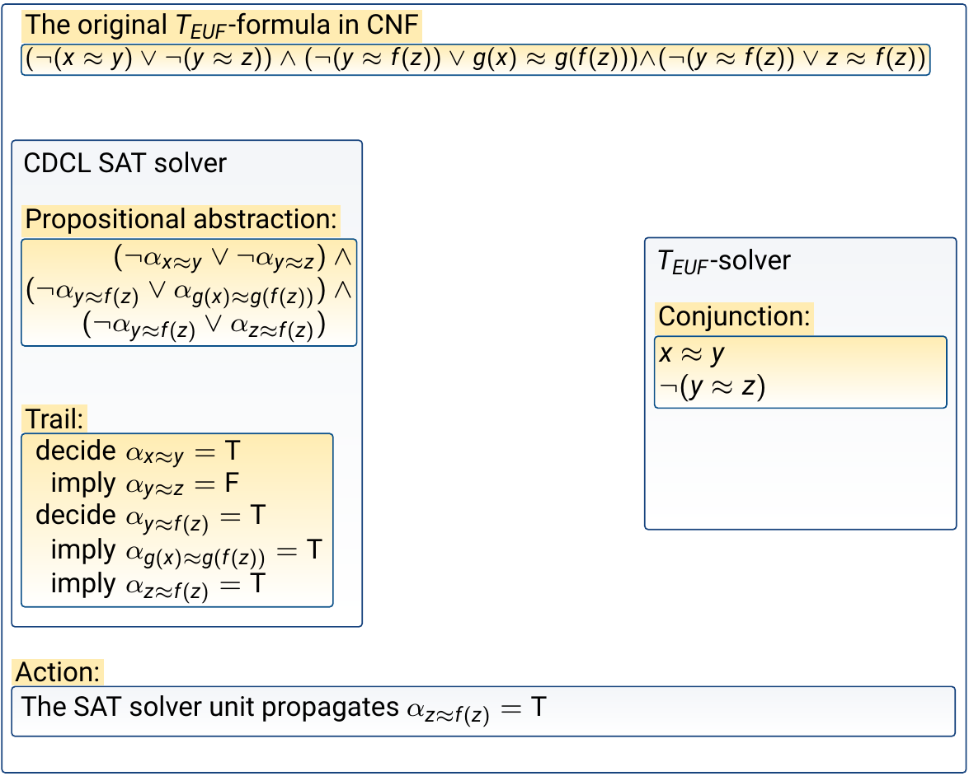
Task: Click the third abstraction line with α z≈f(z)
Action: (x=205, y=326)
